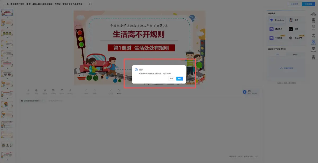Choose 豆包 for script generation

click(297, 20)
